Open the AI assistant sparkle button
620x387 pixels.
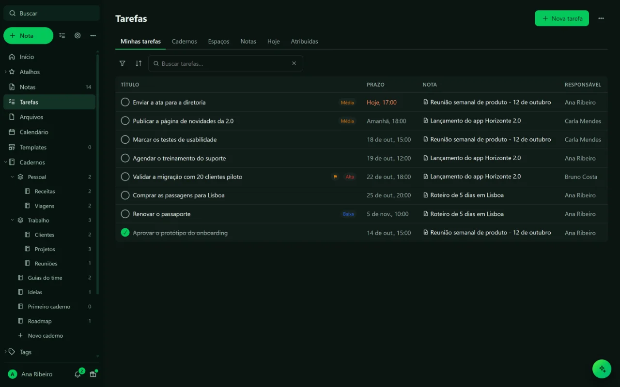602,369
